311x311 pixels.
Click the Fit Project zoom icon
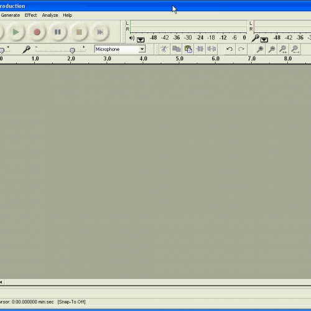point(295,49)
